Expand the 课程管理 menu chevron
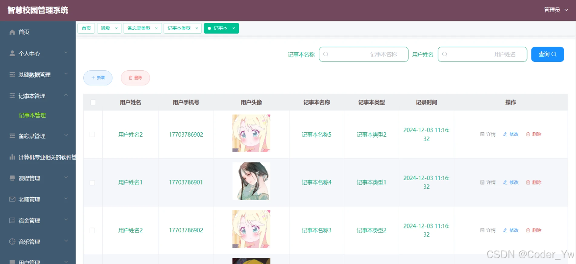 tap(66, 178)
